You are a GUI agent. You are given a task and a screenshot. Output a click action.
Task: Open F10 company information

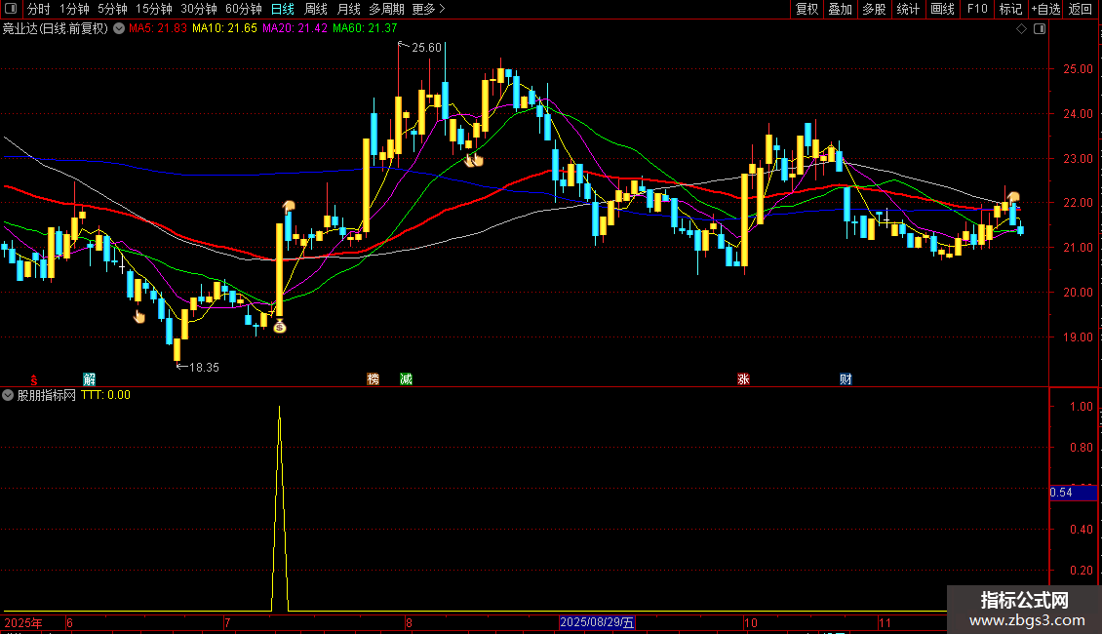coord(977,9)
